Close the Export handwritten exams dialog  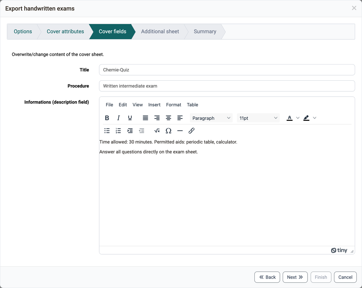coord(354,8)
